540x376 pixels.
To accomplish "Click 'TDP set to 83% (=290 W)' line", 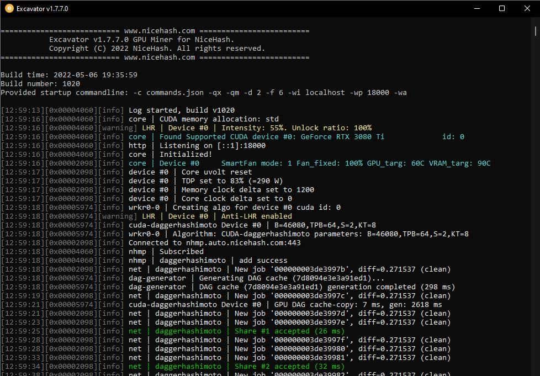I will click(x=142, y=181).
